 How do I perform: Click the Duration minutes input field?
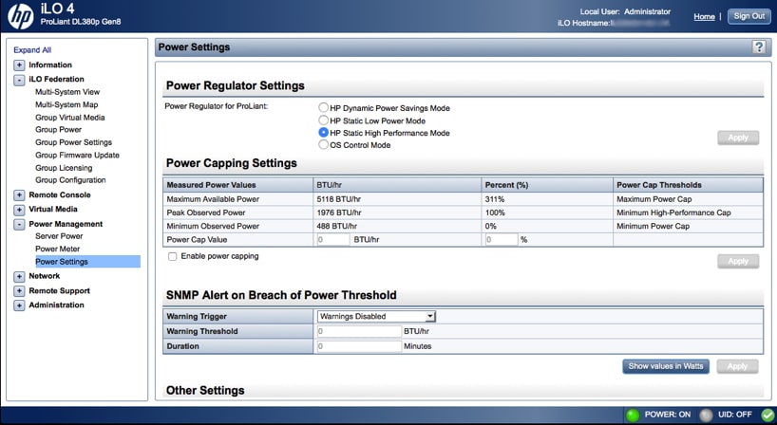(359, 346)
